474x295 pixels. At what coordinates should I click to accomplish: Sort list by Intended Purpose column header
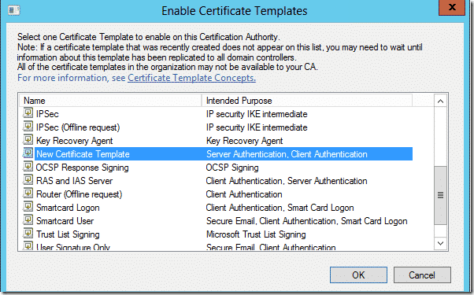(x=307, y=101)
